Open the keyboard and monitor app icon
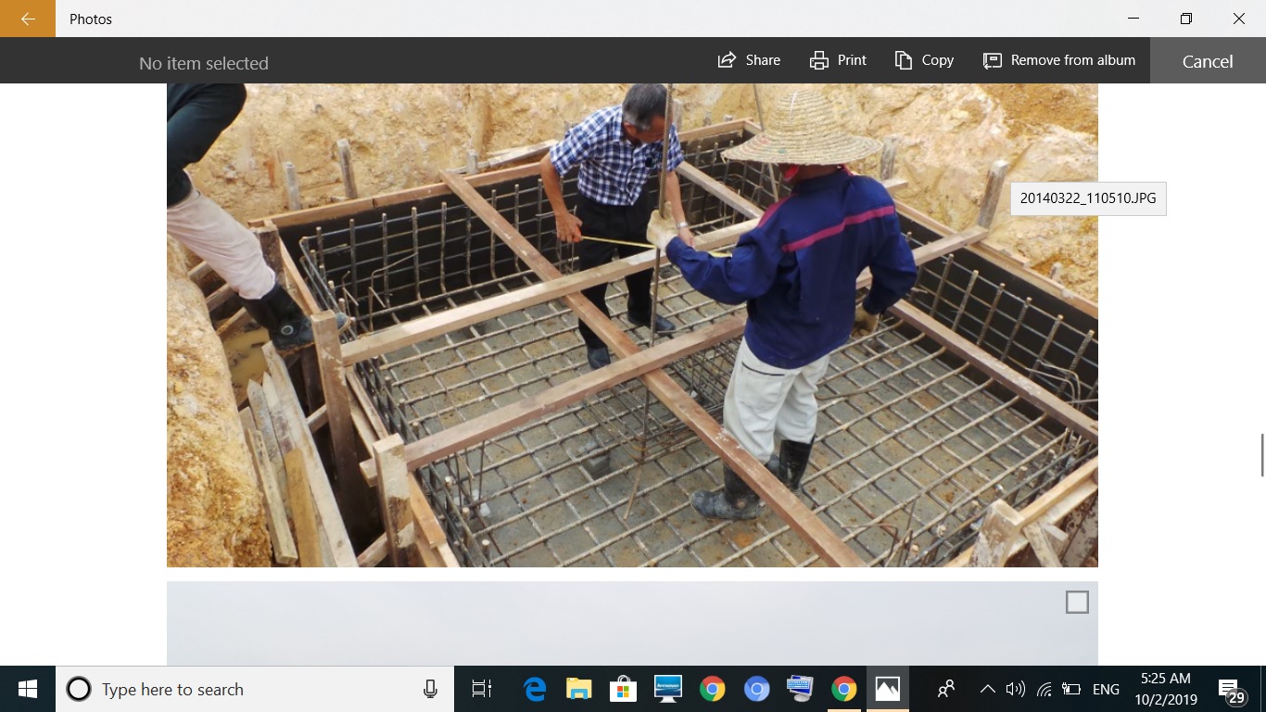Screen dimensions: 1266x712 point(800,689)
